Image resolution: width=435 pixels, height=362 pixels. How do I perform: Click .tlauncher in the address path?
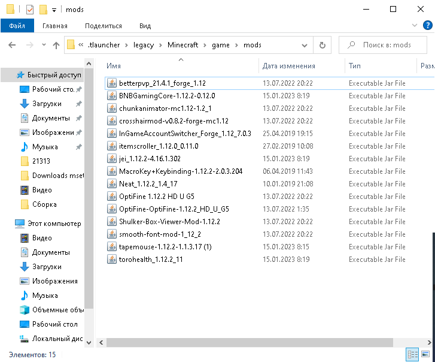104,45
